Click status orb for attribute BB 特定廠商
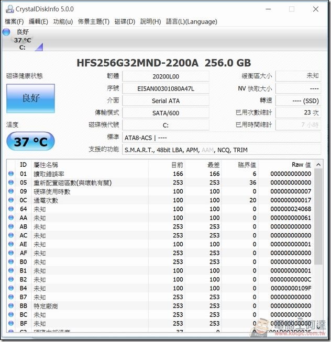 click(x=11, y=305)
